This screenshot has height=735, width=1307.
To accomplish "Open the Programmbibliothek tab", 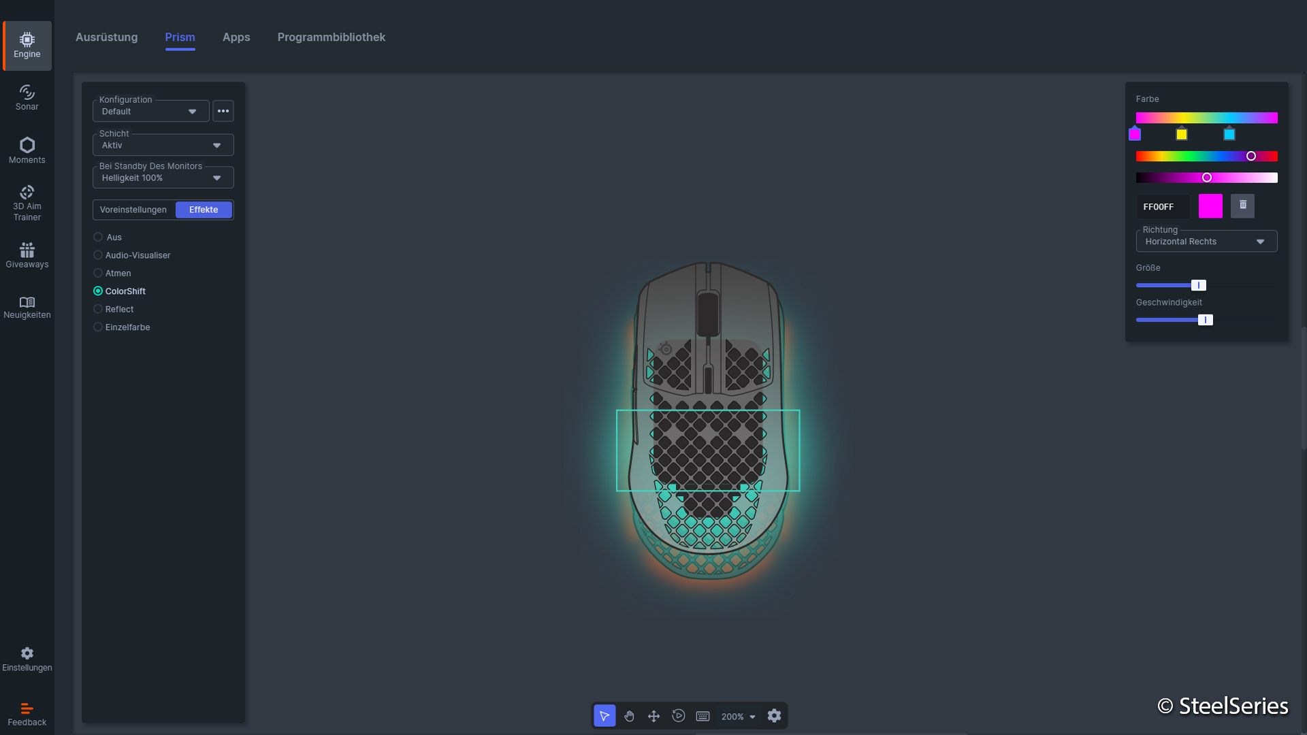I will point(331,37).
